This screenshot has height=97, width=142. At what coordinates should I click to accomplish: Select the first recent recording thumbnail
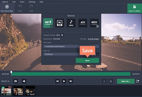pos(6,91)
